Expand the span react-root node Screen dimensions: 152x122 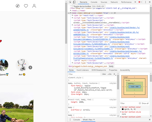[72, 15]
